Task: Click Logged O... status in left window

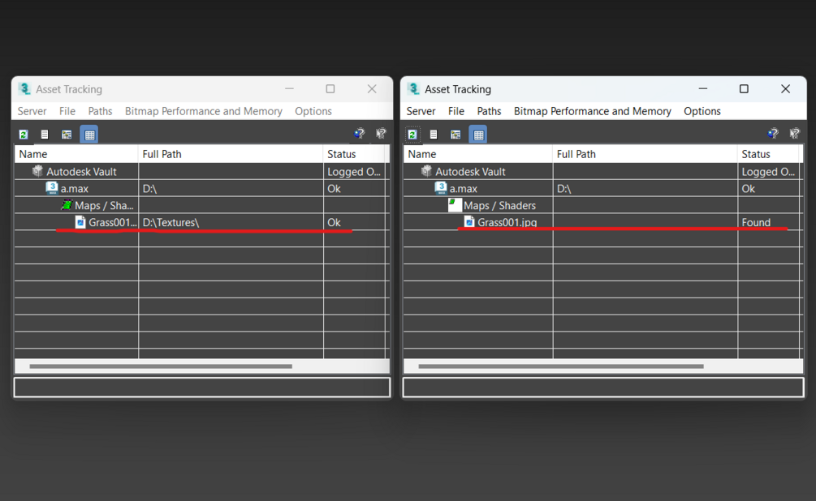Action: (x=354, y=172)
